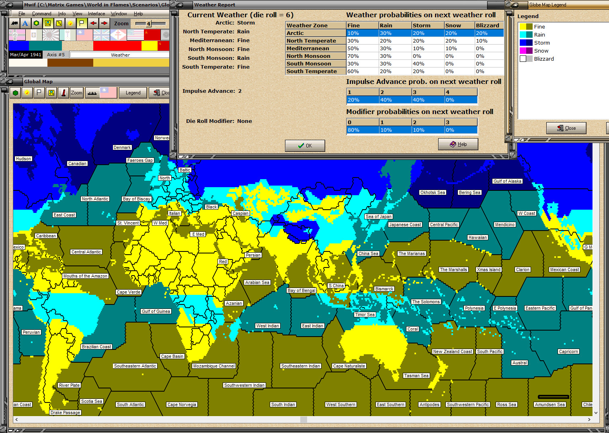Open the Command menu
Image resolution: width=609 pixels, height=433 pixels.
[42, 14]
